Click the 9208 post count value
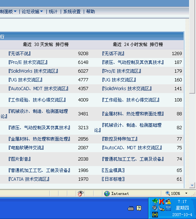Screen dimensions: 196x219 (83, 54)
